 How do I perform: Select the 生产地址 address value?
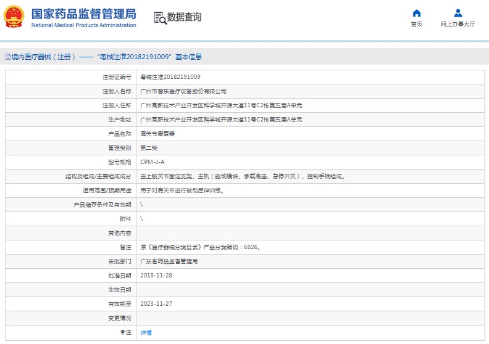pyautogui.click(x=221, y=120)
